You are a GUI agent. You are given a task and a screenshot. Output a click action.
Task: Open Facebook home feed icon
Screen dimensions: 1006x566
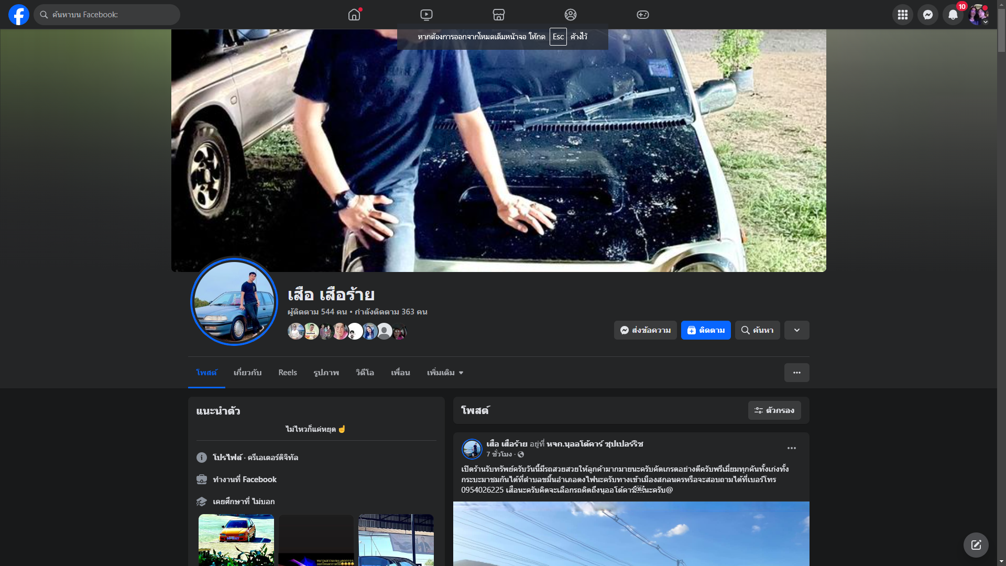click(354, 15)
